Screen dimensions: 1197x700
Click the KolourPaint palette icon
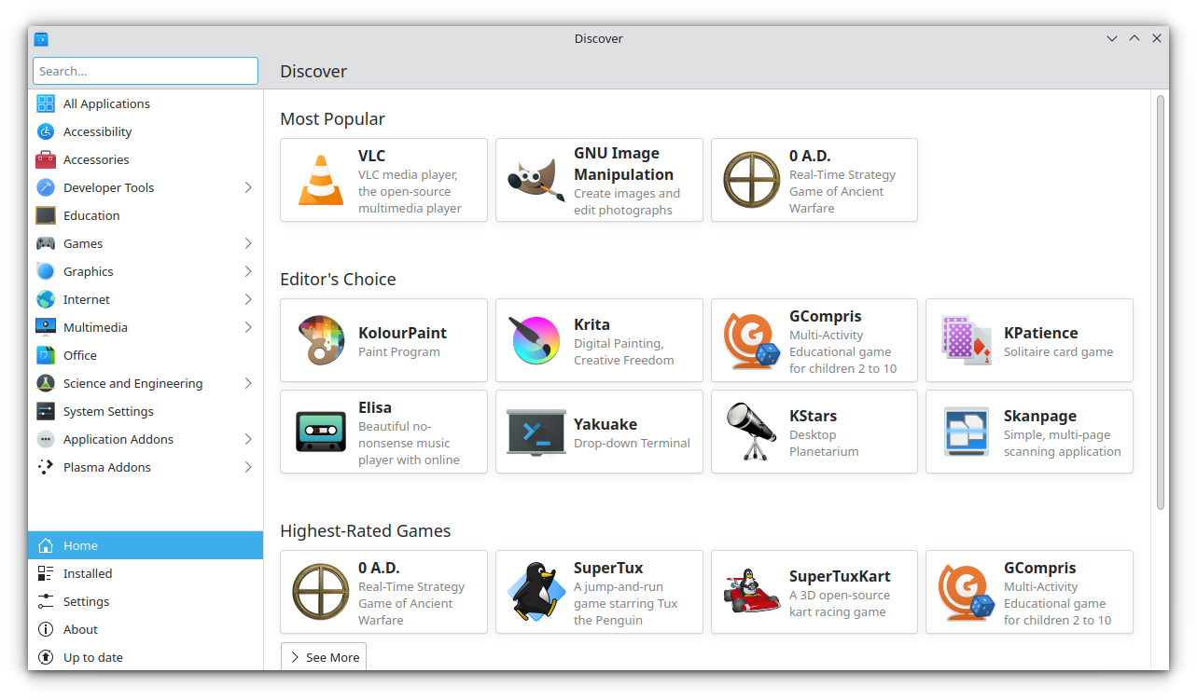(x=320, y=340)
